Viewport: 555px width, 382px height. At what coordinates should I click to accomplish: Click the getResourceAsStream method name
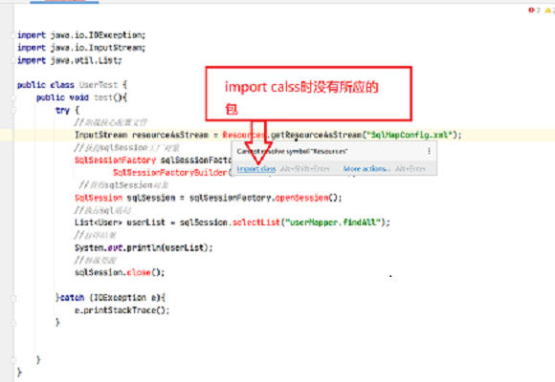coord(316,135)
